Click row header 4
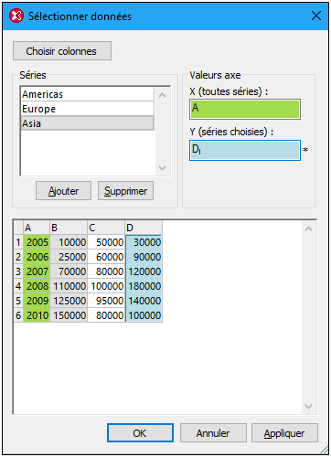Image resolution: width=331 pixels, height=457 pixels. (x=18, y=286)
